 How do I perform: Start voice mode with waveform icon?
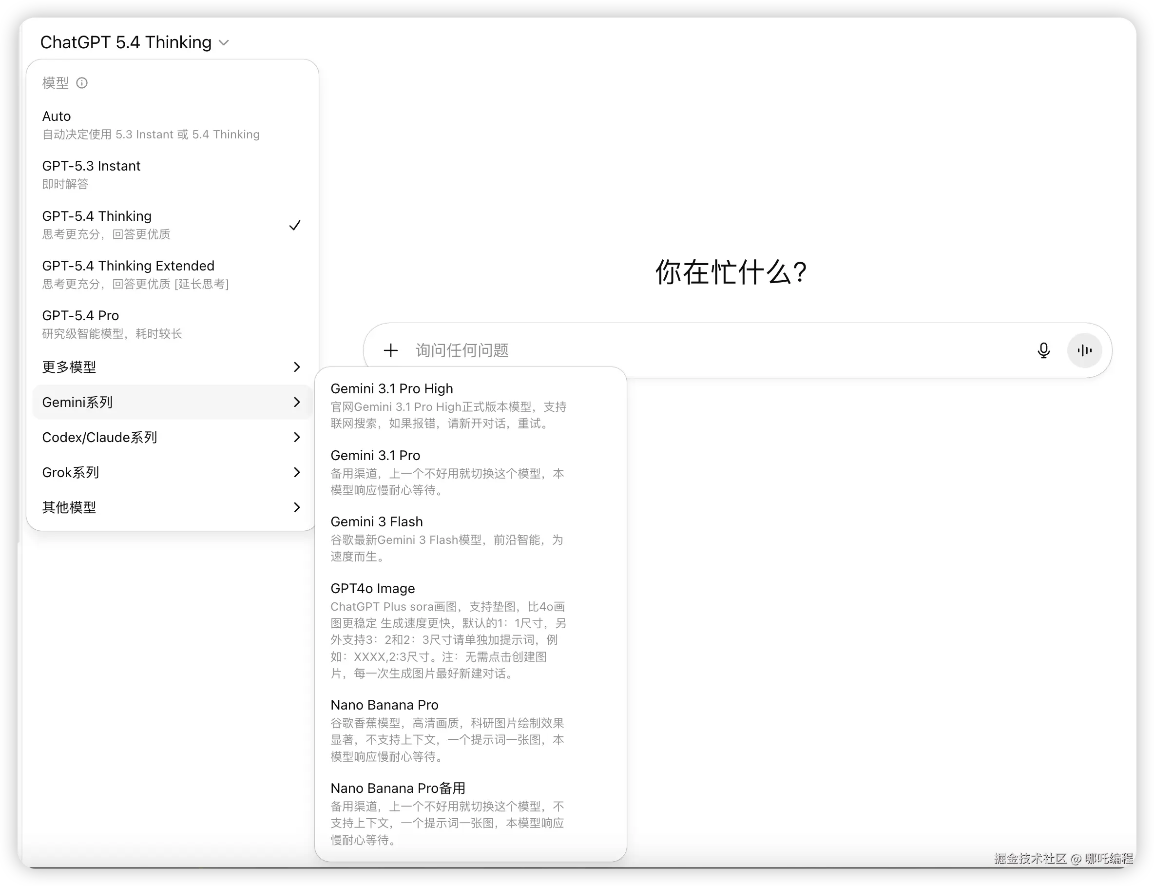1084,350
